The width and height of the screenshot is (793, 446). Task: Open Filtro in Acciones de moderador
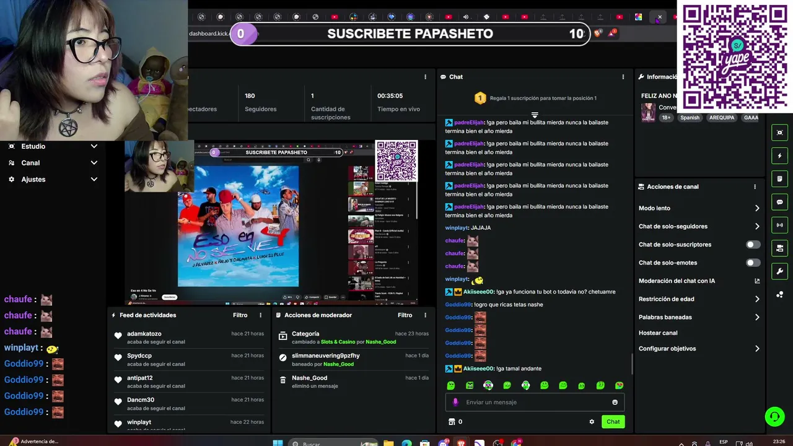click(x=405, y=315)
